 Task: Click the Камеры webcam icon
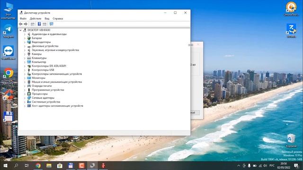pos(29,54)
